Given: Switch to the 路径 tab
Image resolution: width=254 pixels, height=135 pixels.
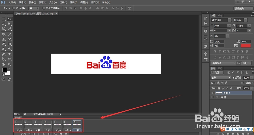Looking at the screenshot, I should [220, 69].
